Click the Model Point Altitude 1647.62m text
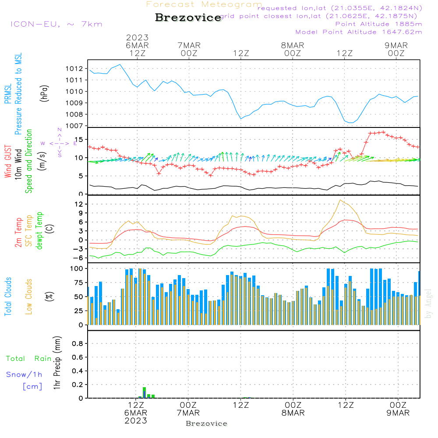This screenshot has height=438, width=438. [359, 32]
